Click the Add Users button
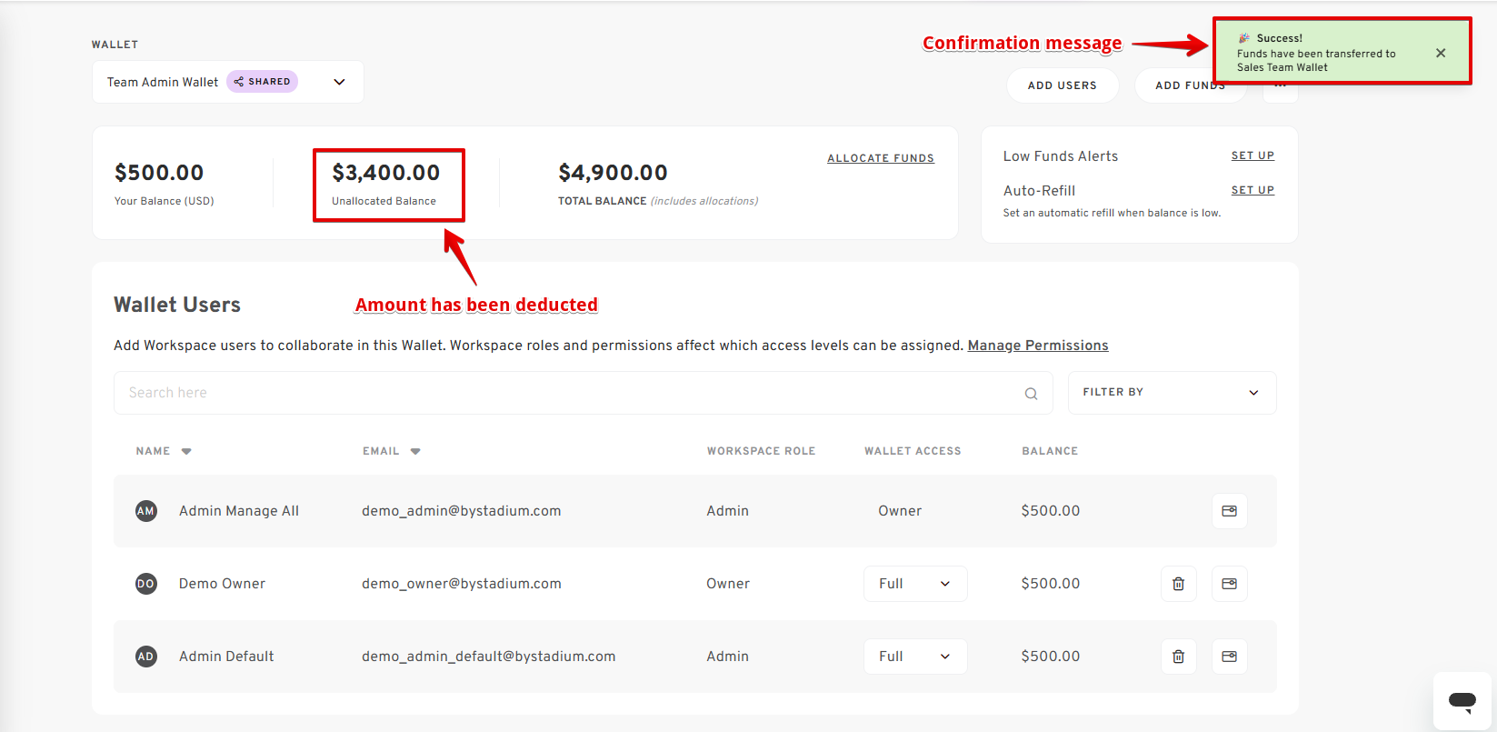Screen dimensions: 1497x732 pyautogui.click(x=1063, y=85)
